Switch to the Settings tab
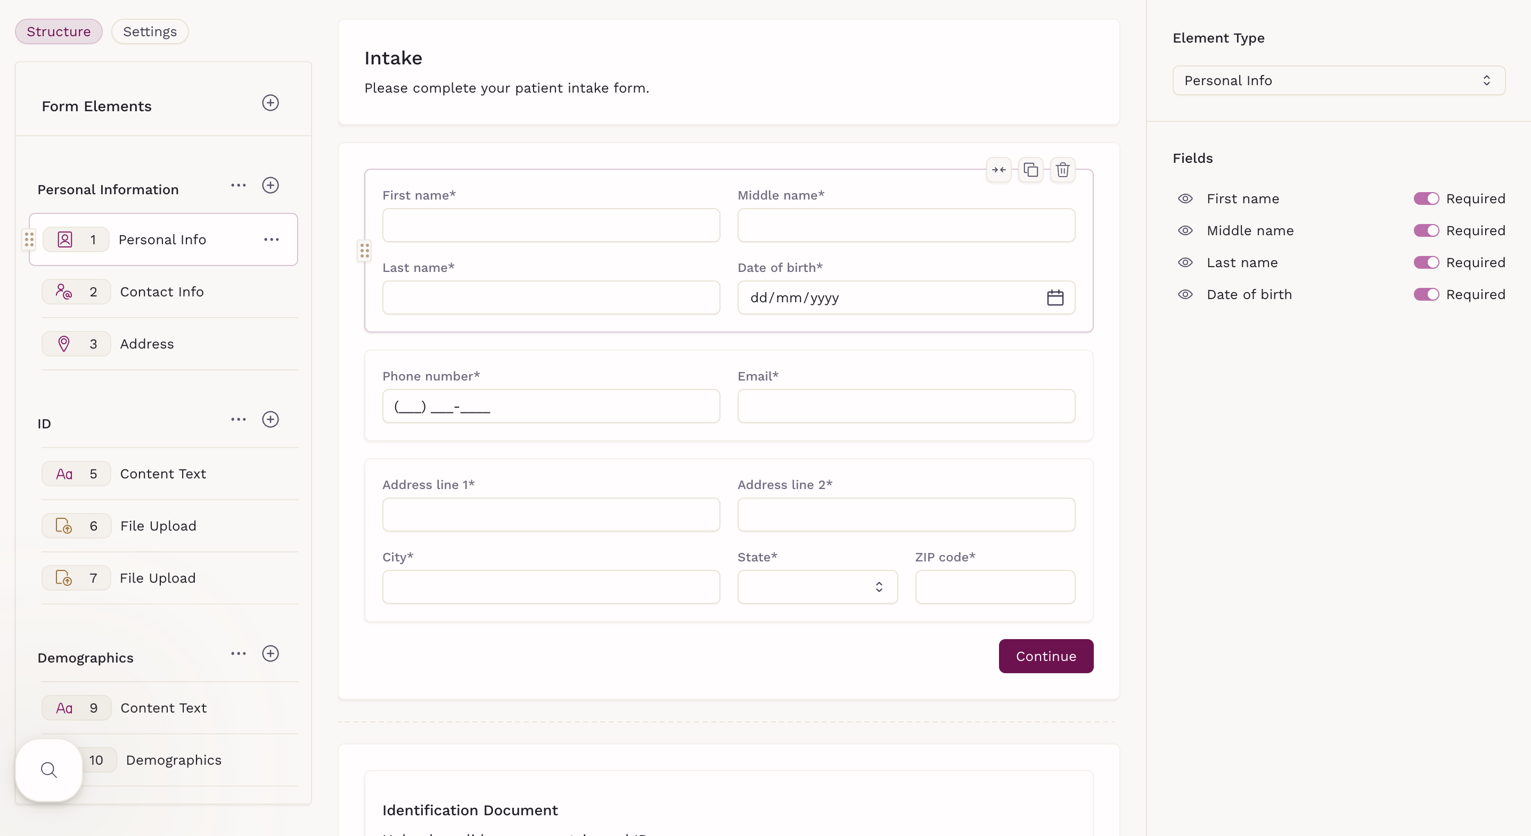Viewport: 1531px width, 836px height. 150,31
